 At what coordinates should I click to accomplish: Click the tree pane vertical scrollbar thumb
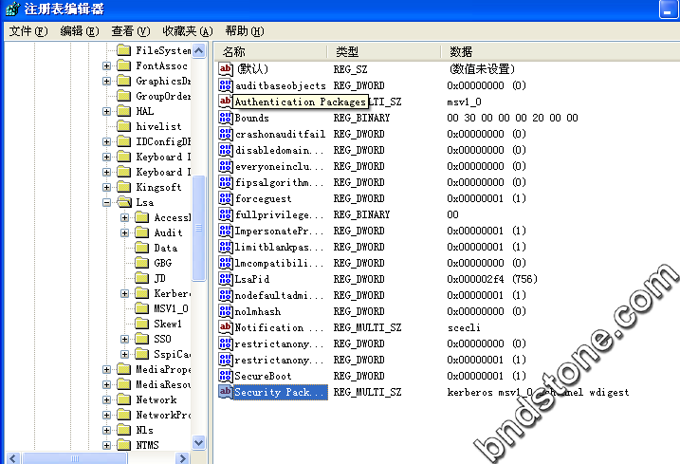coord(198,228)
